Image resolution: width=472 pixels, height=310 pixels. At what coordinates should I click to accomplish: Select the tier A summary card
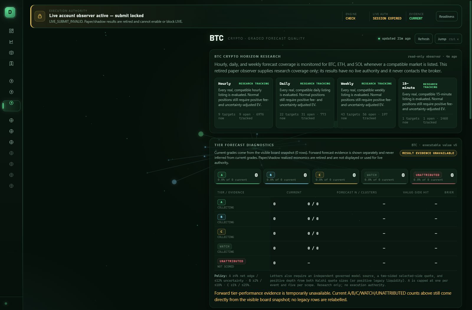[x=237, y=177]
